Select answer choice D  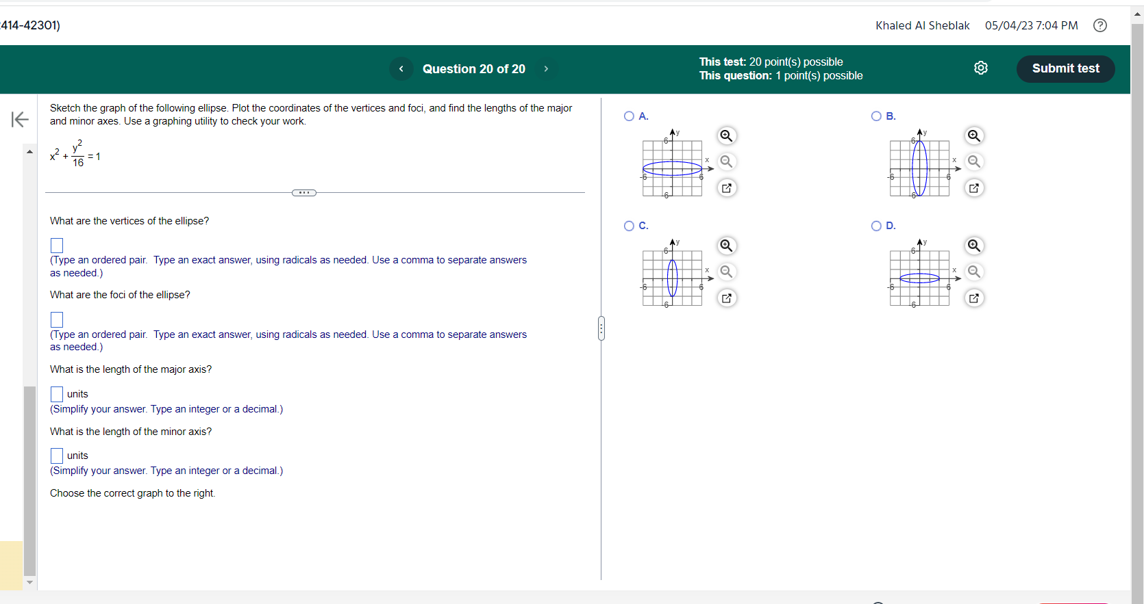(876, 226)
